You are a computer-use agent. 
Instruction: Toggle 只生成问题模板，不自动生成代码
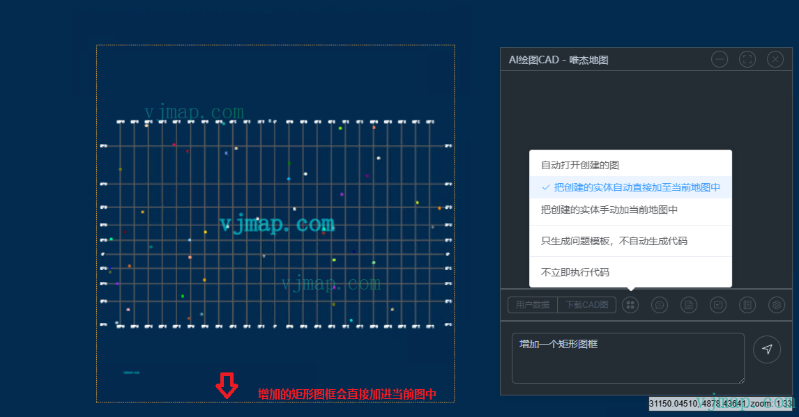(631, 241)
